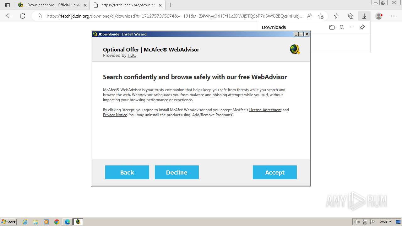Viewport: 402px width, 226px height.
Task: Click the address bar URL field
Action: click(174, 16)
